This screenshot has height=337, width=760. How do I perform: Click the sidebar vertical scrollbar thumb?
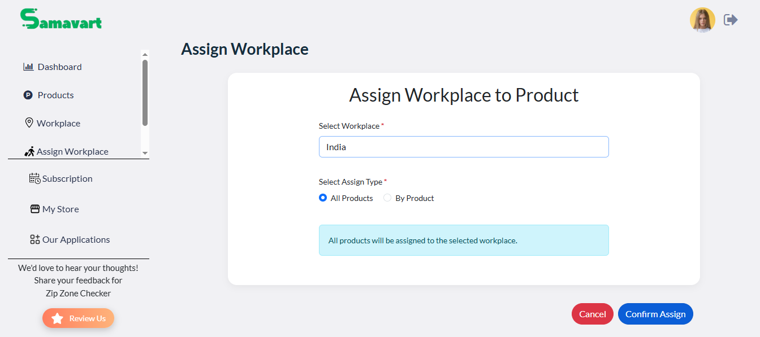(x=145, y=93)
